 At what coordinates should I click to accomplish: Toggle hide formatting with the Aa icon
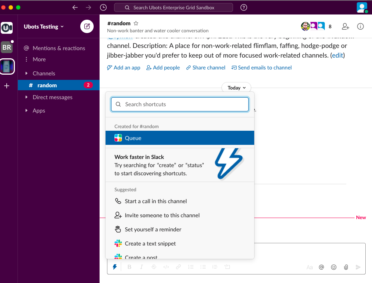click(309, 267)
